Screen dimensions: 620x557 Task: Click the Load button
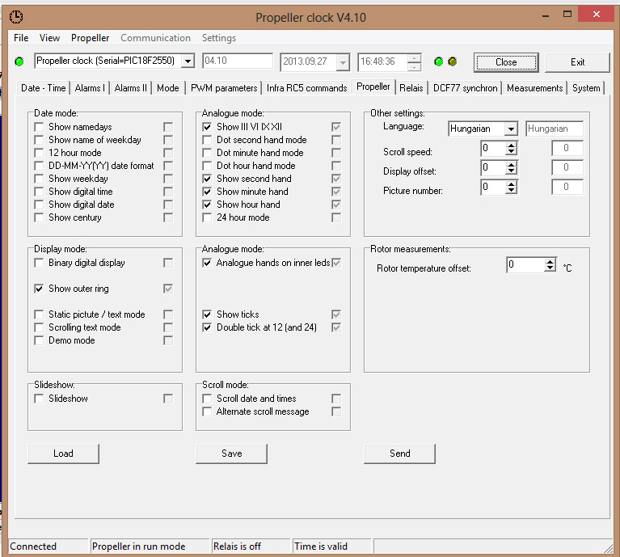coord(63,454)
